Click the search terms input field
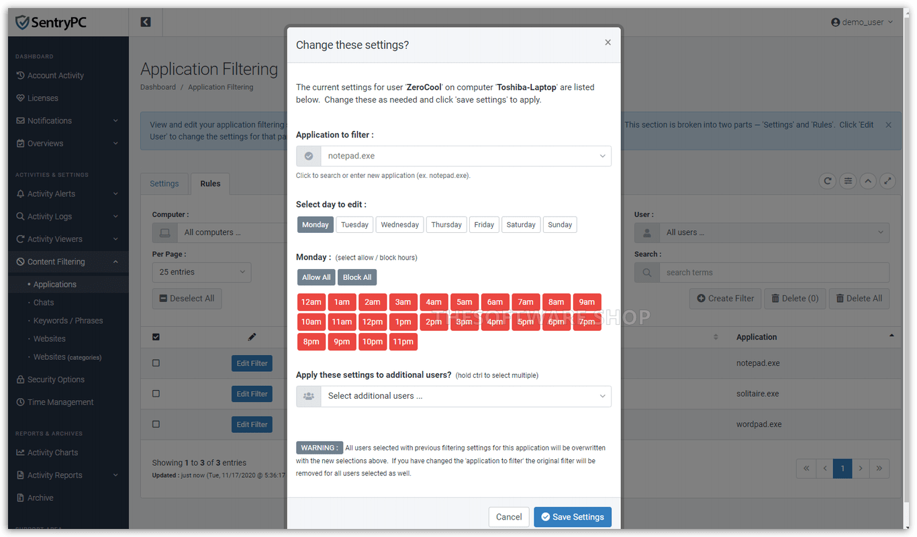This screenshot has height=537, width=917. point(773,273)
